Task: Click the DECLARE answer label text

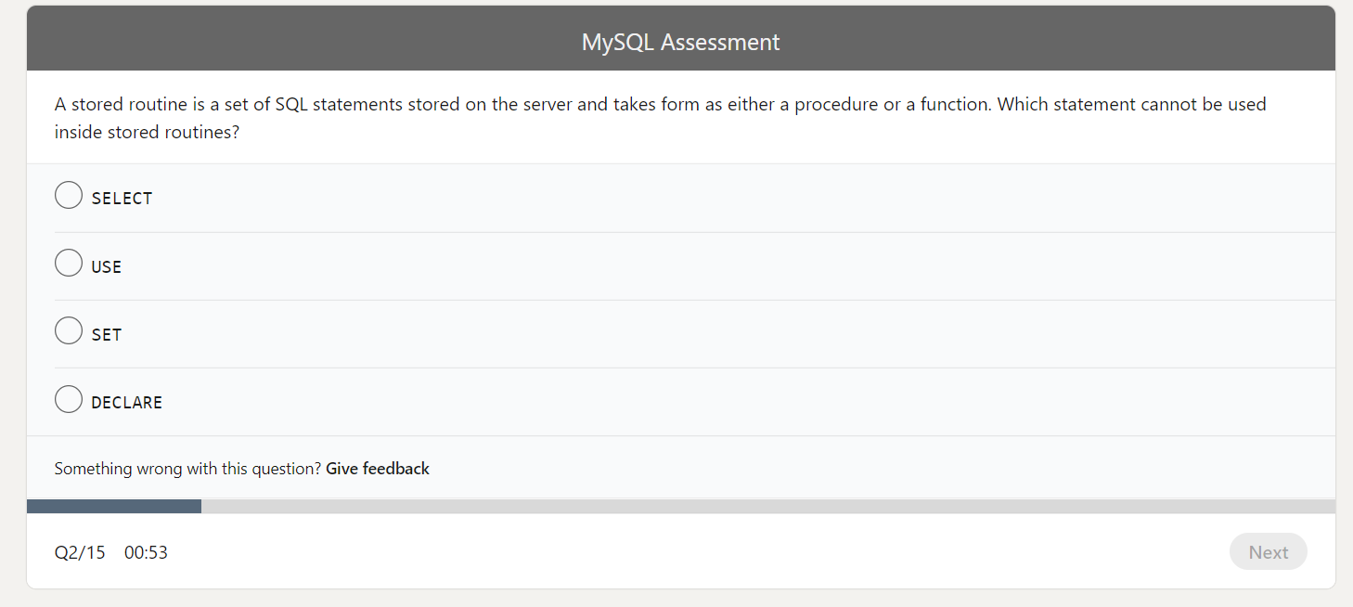Action: [x=127, y=401]
